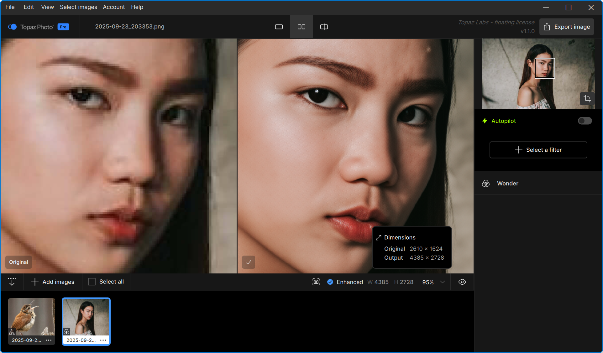Select the bird image thumbnail

click(31, 317)
